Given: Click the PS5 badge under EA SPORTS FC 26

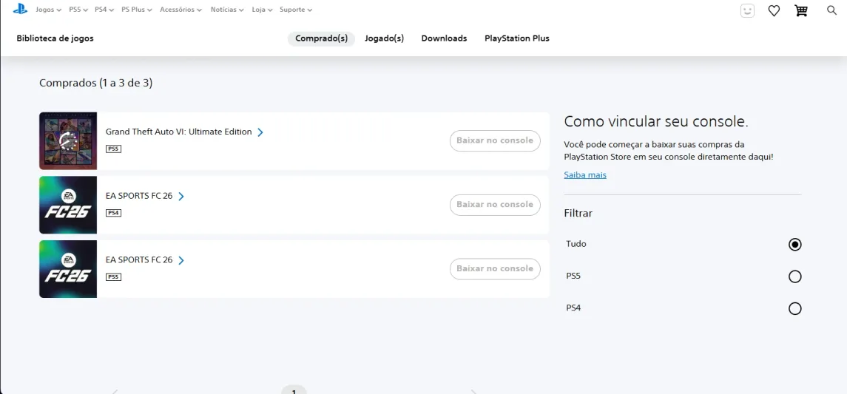Looking at the screenshot, I should click(x=113, y=277).
